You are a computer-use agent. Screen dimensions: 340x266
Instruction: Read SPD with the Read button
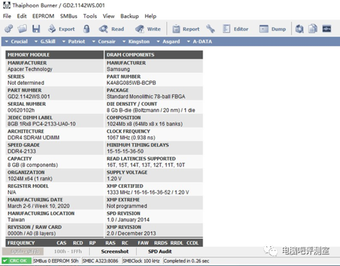(111, 29)
